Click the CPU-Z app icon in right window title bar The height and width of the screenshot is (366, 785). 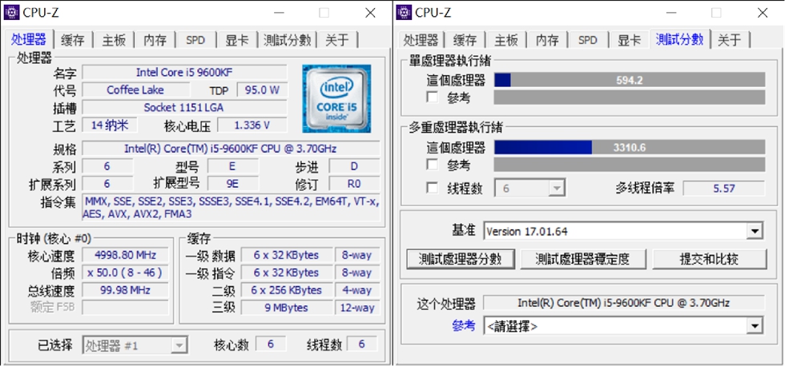404,12
